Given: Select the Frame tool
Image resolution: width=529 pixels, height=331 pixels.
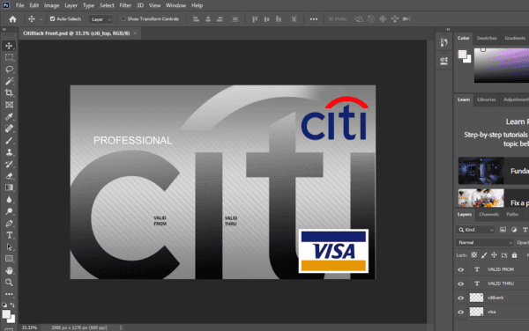Looking at the screenshot, I should 9,105.
